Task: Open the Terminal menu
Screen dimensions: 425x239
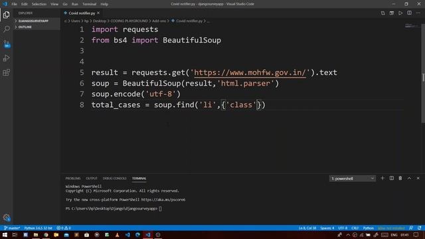Action: click(x=89, y=4)
